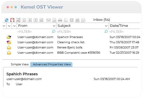Click the mail icon for Spahich Pharases row
Viewport: 143px width, 99px height.
click(9, 37)
